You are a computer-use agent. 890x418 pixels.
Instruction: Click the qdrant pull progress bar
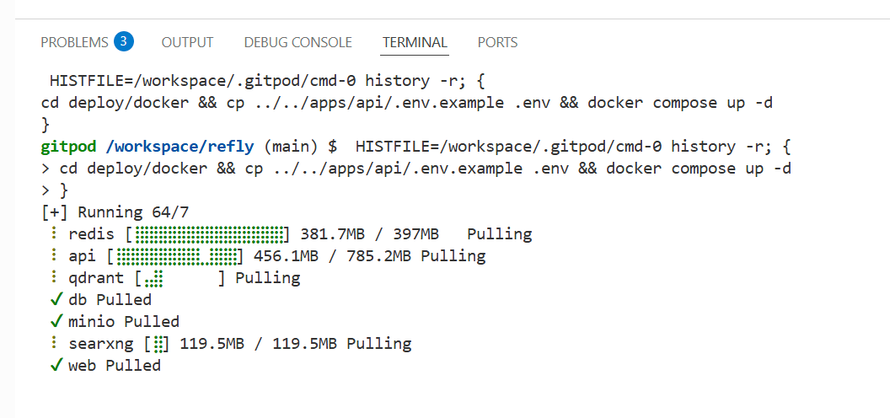180,278
